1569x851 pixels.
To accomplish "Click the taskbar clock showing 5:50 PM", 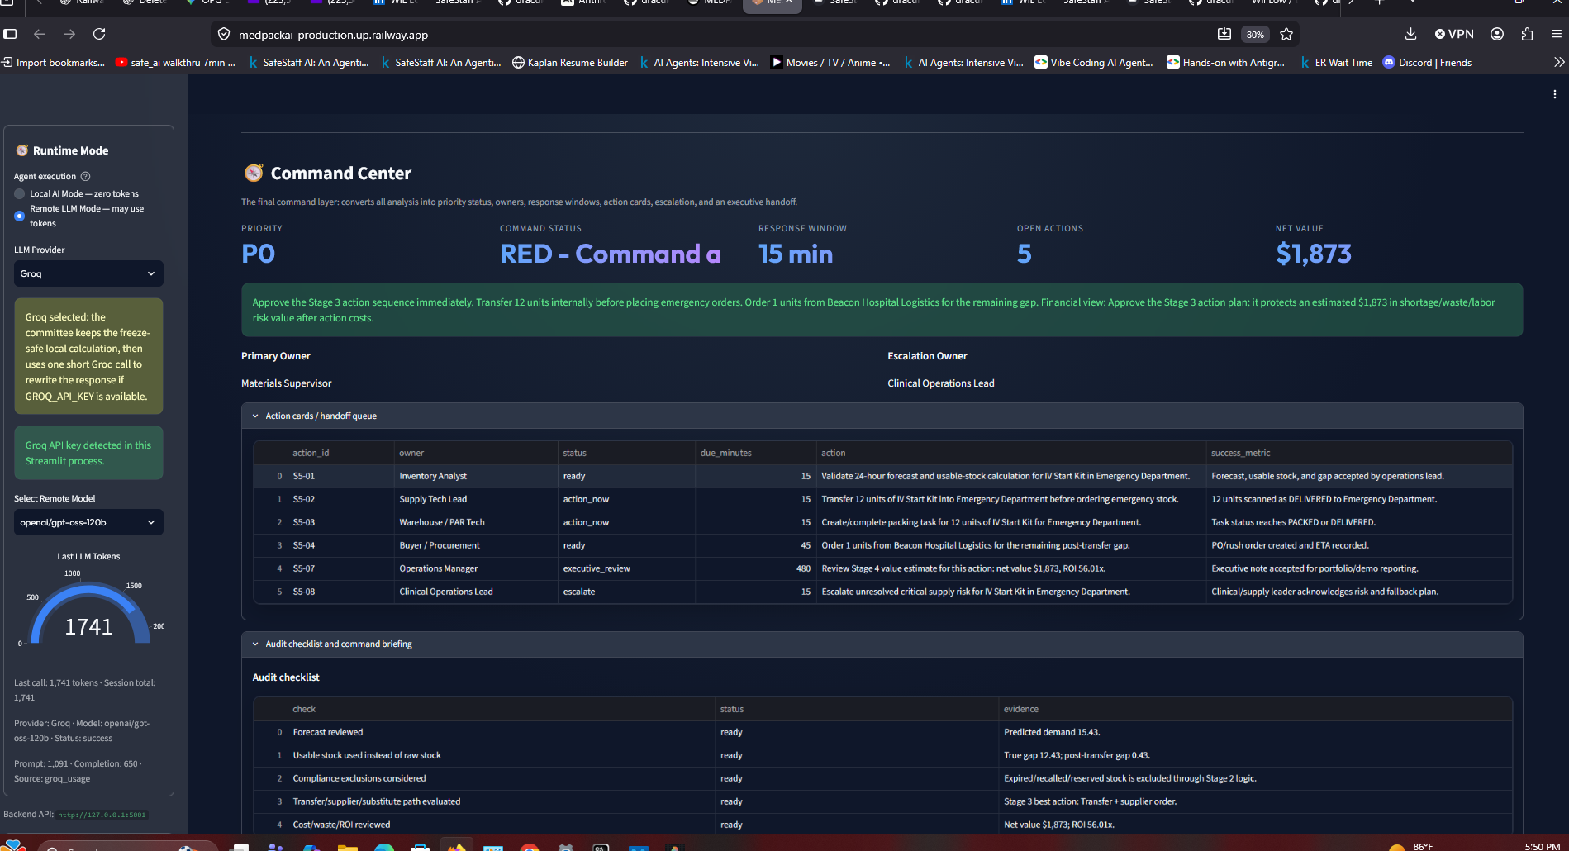I will click(x=1542, y=846).
